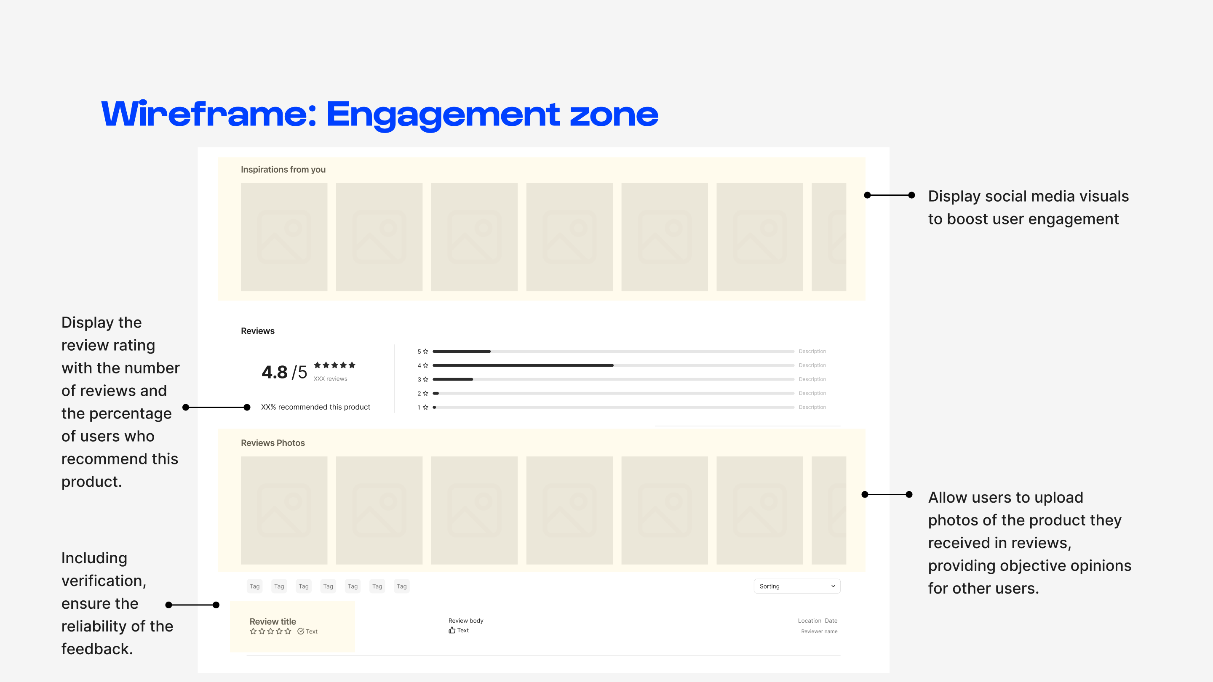Click the verified checkmark icon in the review
Image resolution: width=1213 pixels, height=682 pixels.
(x=300, y=631)
